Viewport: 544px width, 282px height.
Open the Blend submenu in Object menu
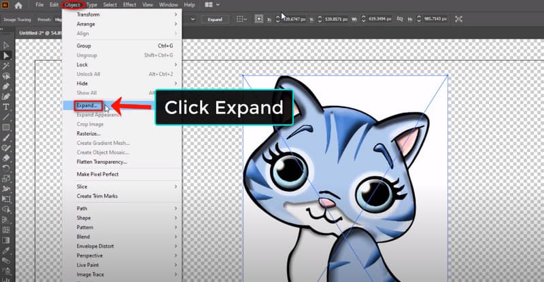coord(122,236)
